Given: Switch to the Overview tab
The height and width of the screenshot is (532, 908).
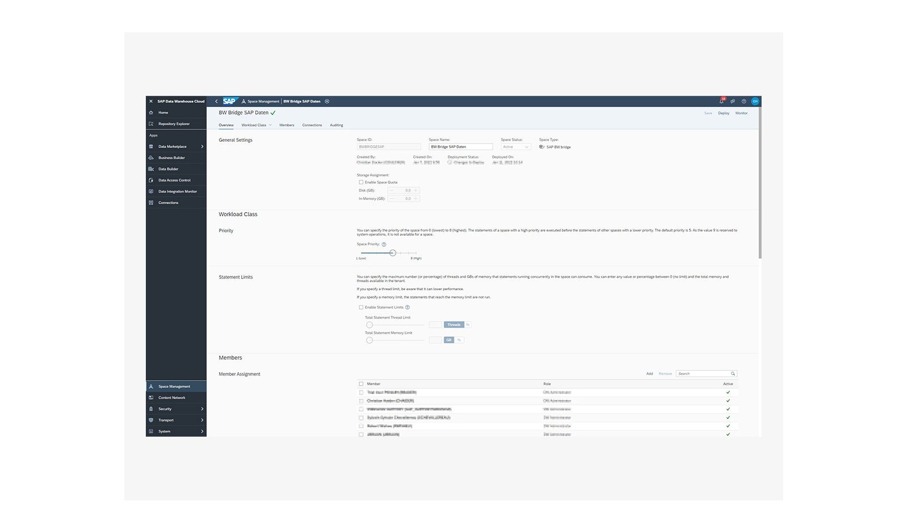Looking at the screenshot, I should tap(226, 125).
